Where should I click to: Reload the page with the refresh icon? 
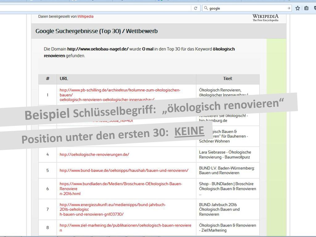(x=195, y=8)
